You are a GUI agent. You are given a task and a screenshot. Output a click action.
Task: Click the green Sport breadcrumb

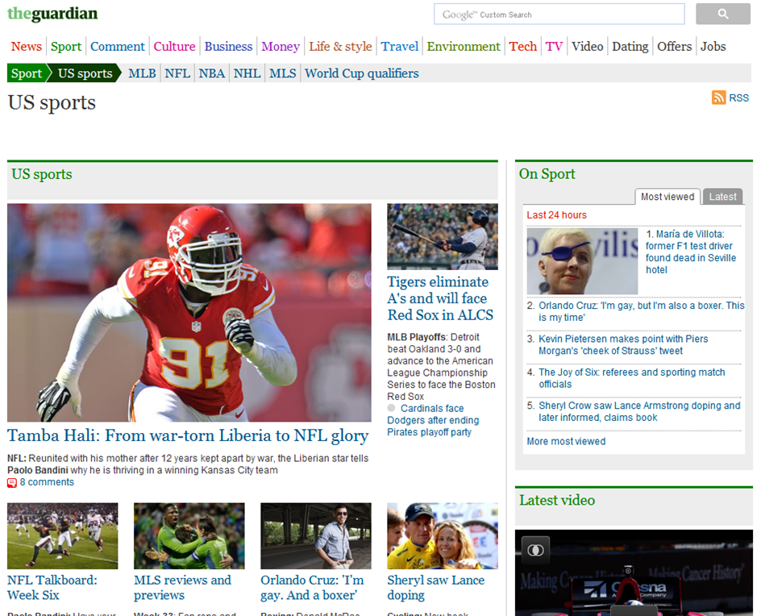point(27,73)
